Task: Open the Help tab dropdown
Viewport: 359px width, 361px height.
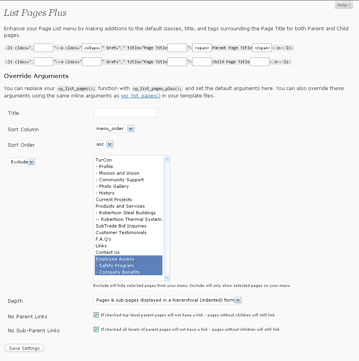Action: coord(343,5)
